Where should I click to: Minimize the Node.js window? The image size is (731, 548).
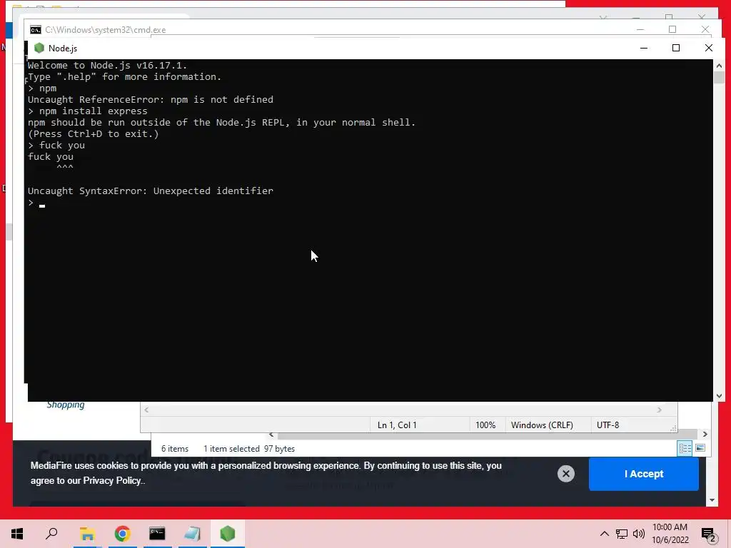click(644, 48)
